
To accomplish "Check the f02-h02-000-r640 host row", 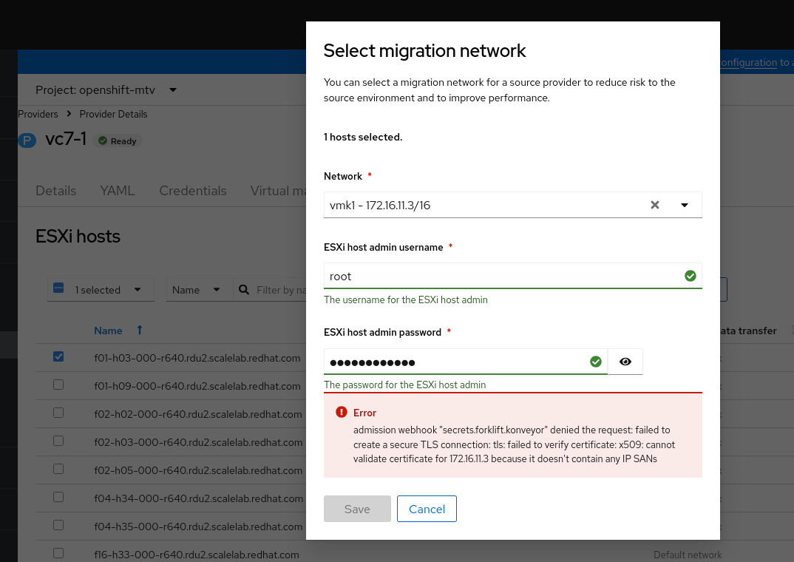I will pyautogui.click(x=58, y=413).
